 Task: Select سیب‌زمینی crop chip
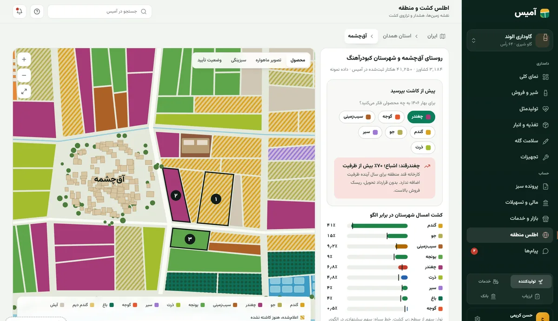click(357, 117)
